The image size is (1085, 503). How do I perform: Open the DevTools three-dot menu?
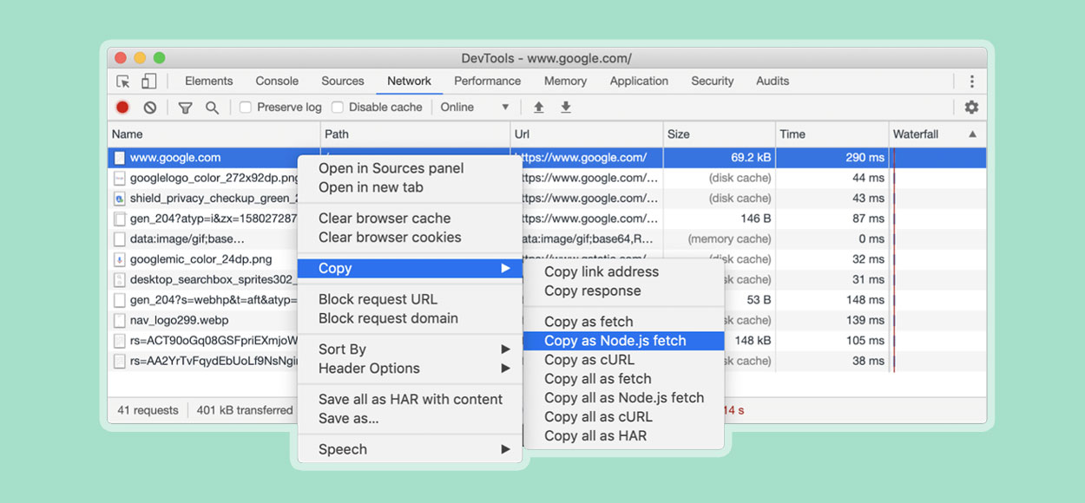[972, 82]
